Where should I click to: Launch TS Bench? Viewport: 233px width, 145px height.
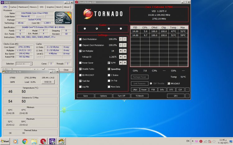click(140, 96)
